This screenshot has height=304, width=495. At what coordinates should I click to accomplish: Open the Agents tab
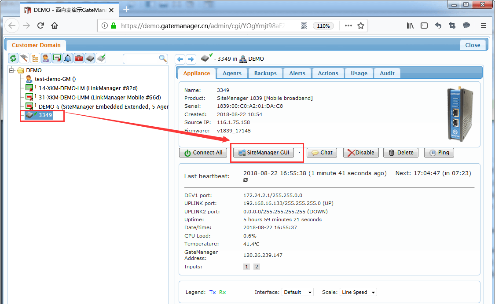(x=232, y=73)
